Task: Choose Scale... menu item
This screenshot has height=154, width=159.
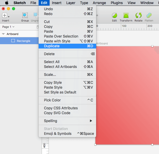Action: click(x=67, y=75)
